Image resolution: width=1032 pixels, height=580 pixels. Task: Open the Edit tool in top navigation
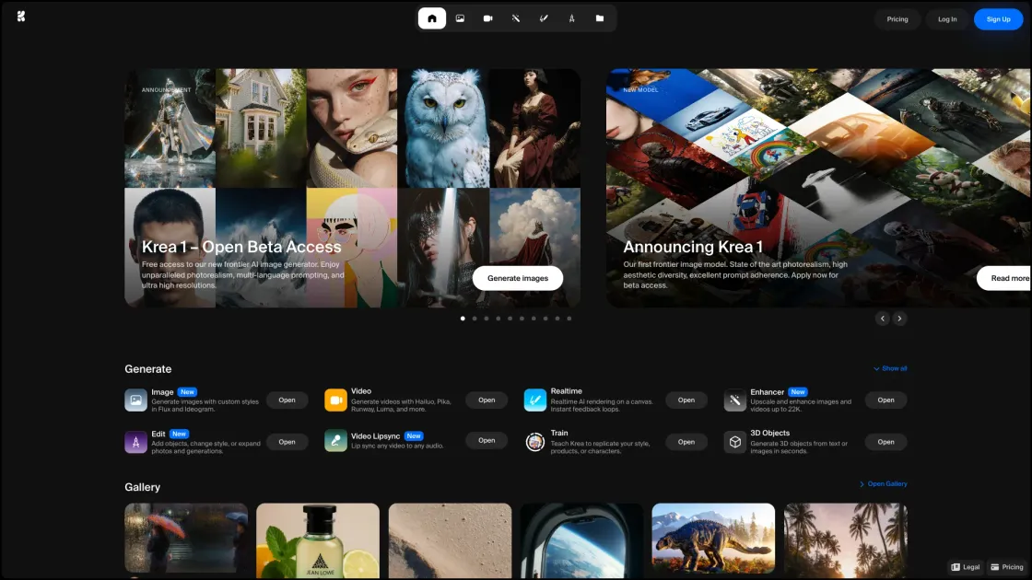572,18
